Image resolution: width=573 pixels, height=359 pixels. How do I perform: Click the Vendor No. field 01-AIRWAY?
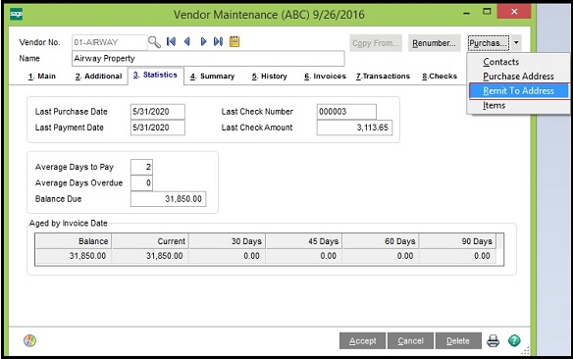click(x=110, y=42)
